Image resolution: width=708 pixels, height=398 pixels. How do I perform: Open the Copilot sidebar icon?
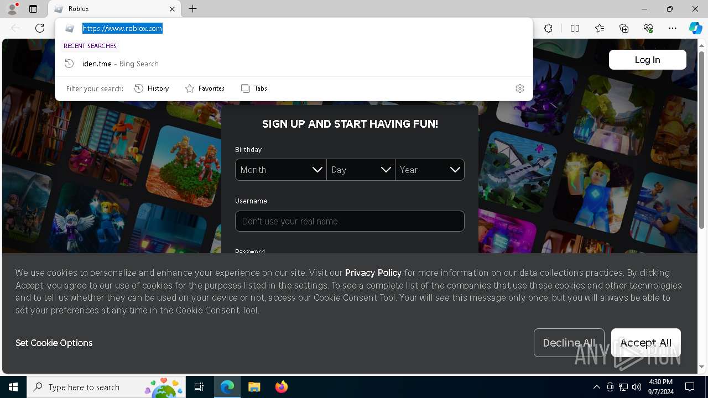pos(695,28)
